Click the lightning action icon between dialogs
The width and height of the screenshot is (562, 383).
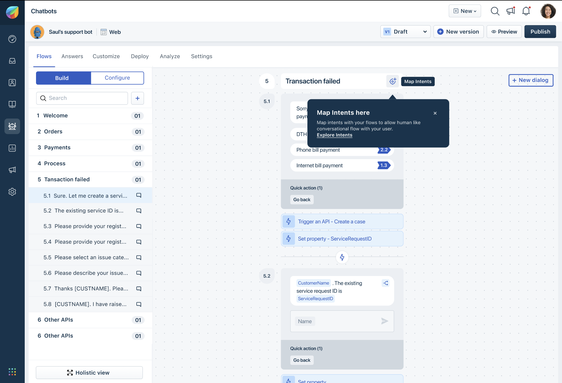(x=342, y=257)
